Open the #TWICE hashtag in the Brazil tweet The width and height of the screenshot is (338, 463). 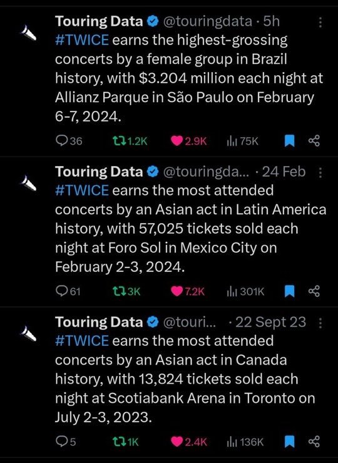(82, 40)
